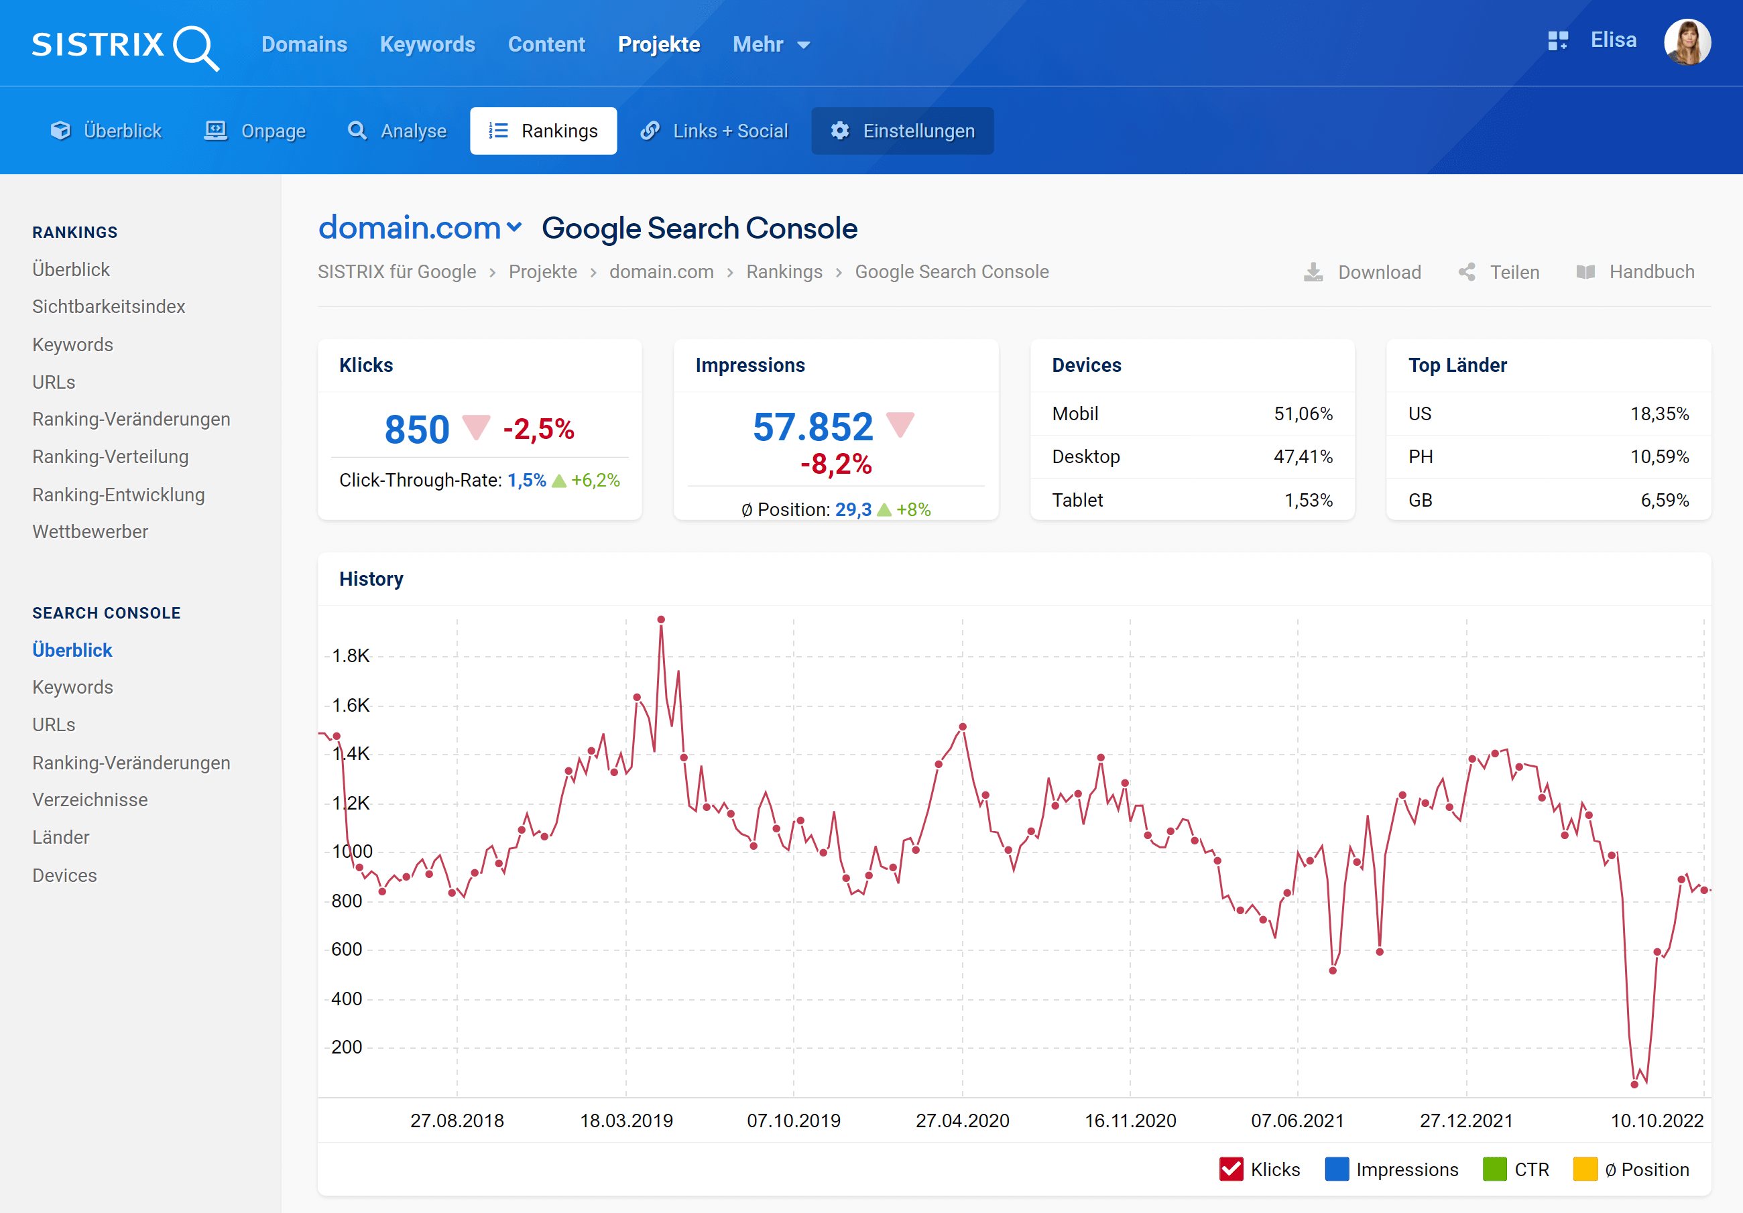Open the Einstellungen tab
The height and width of the screenshot is (1213, 1743).
click(x=902, y=131)
